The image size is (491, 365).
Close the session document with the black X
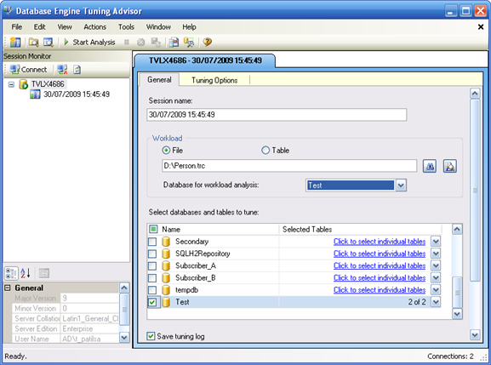coord(481,27)
